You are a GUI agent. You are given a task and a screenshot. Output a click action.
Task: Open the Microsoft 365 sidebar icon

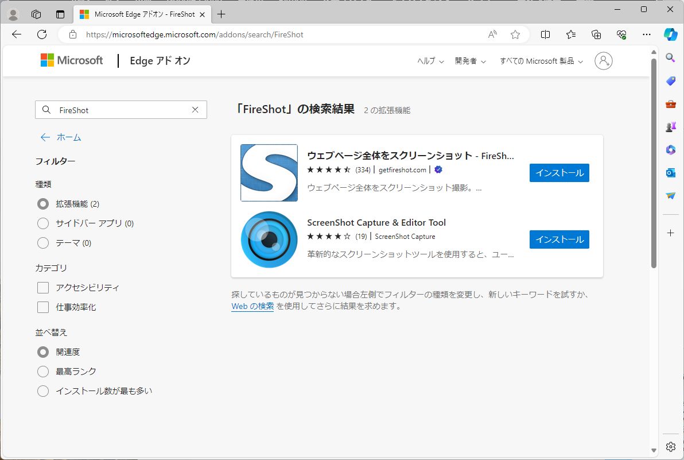coord(670,149)
